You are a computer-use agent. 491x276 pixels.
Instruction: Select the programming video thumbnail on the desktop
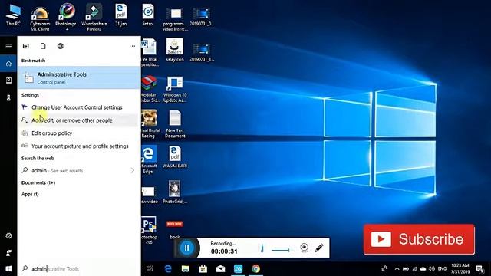[x=175, y=18]
